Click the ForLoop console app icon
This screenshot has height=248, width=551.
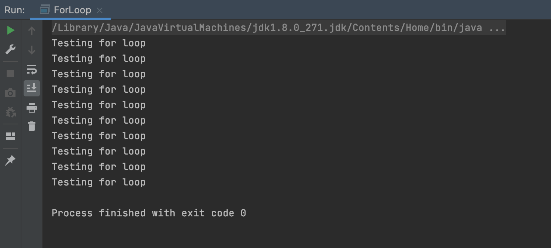tap(45, 10)
